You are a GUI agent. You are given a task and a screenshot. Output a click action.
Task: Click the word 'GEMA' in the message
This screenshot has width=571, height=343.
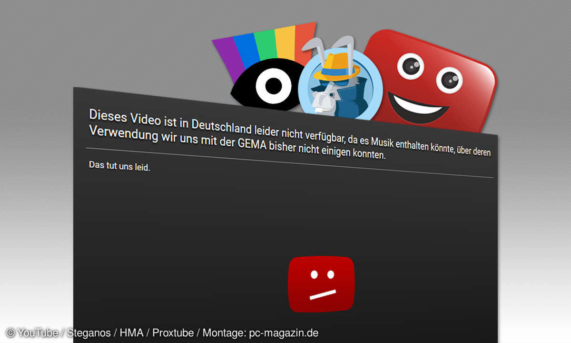(x=251, y=145)
